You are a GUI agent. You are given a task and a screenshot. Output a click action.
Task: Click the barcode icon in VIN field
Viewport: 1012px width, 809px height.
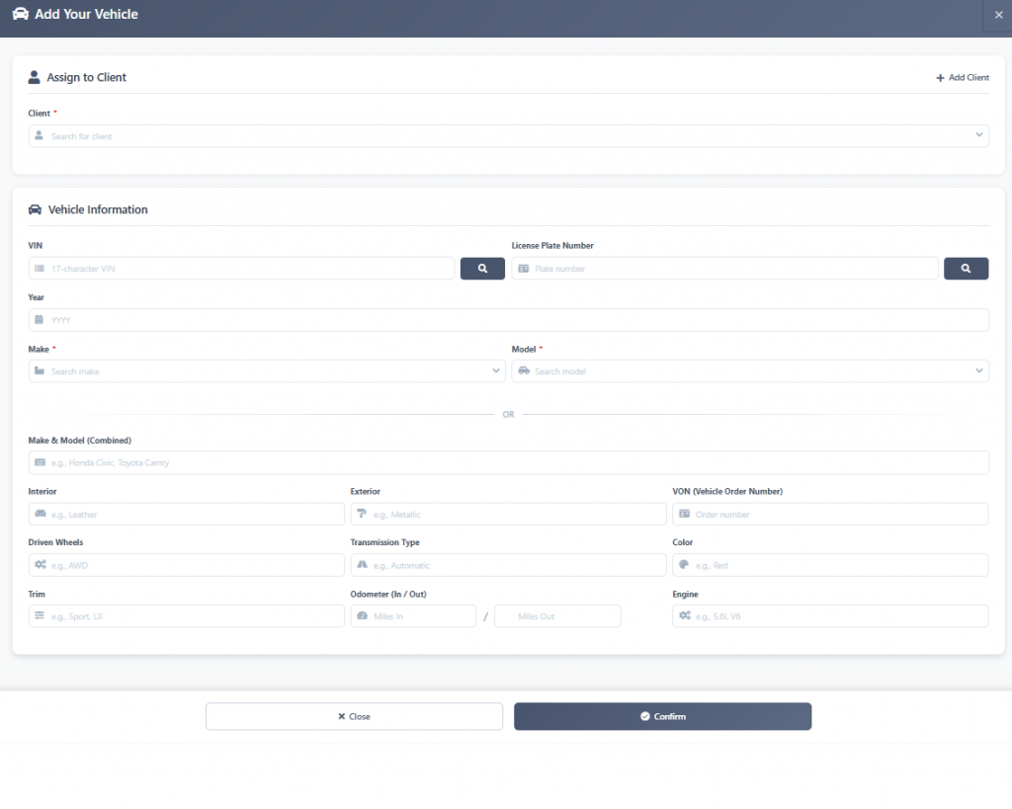(40, 269)
